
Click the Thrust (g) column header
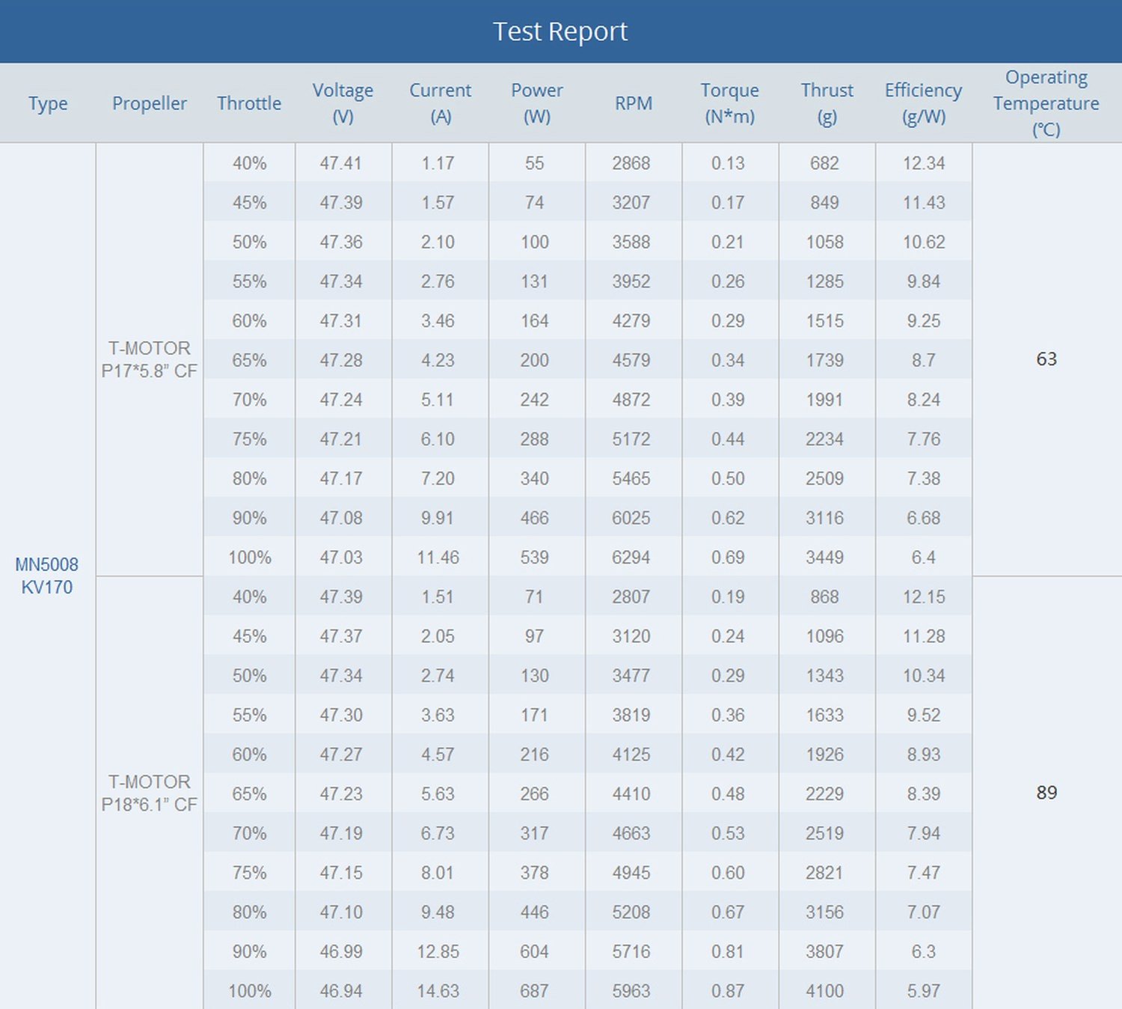[x=827, y=103]
